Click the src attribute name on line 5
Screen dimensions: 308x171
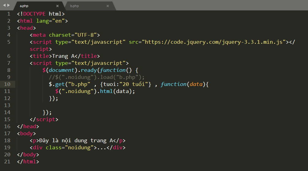[x=134, y=42]
